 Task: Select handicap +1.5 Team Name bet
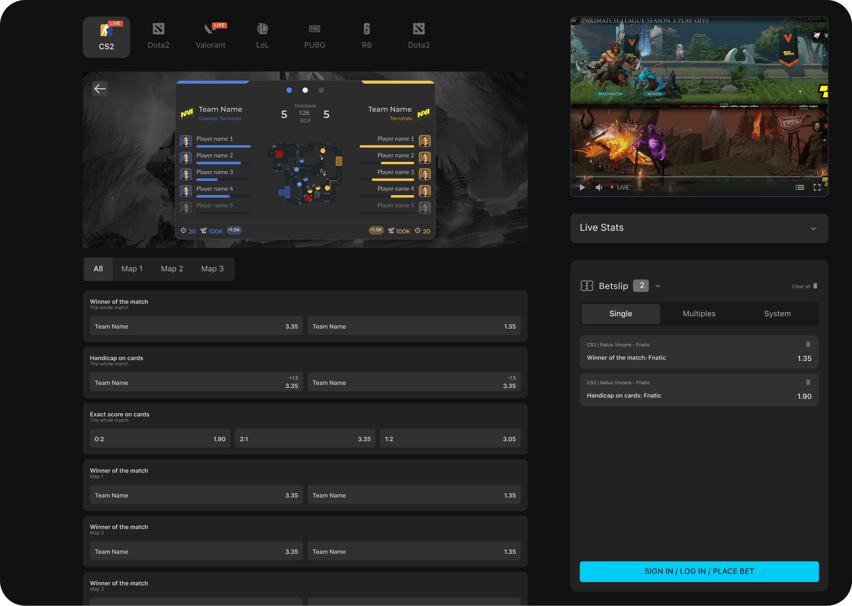(x=196, y=382)
